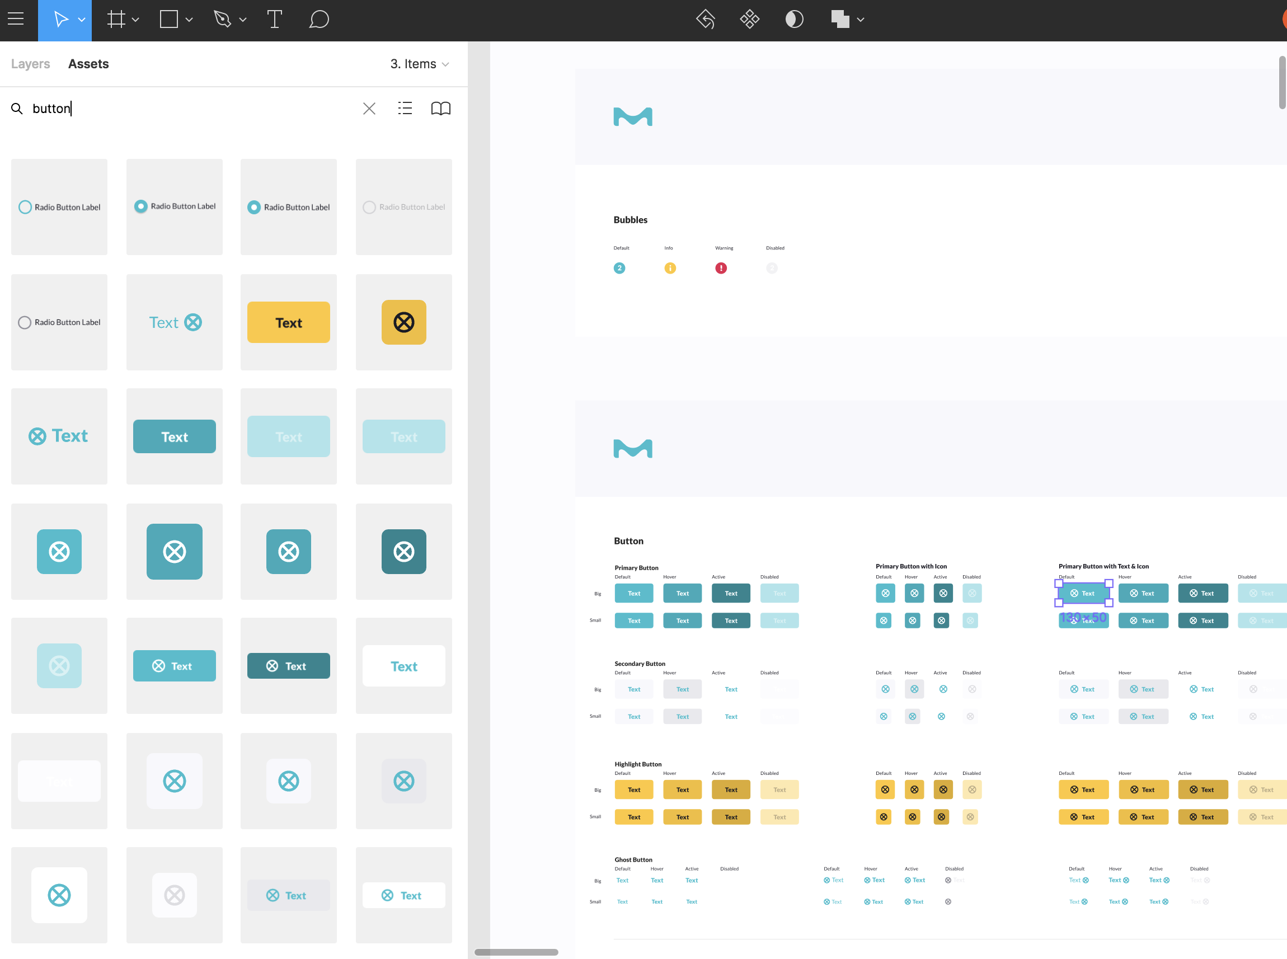Select the Frame tool
Image resolution: width=1287 pixels, height=959 pixels.
coord(116,19)
